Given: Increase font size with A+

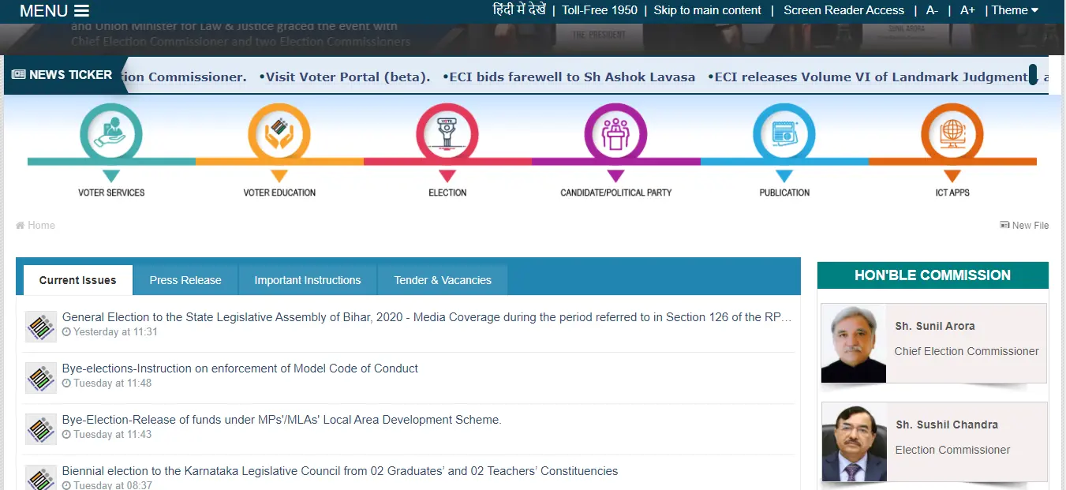Looking at the screenshot, I should pyautogui.click(x=967, y=10).
